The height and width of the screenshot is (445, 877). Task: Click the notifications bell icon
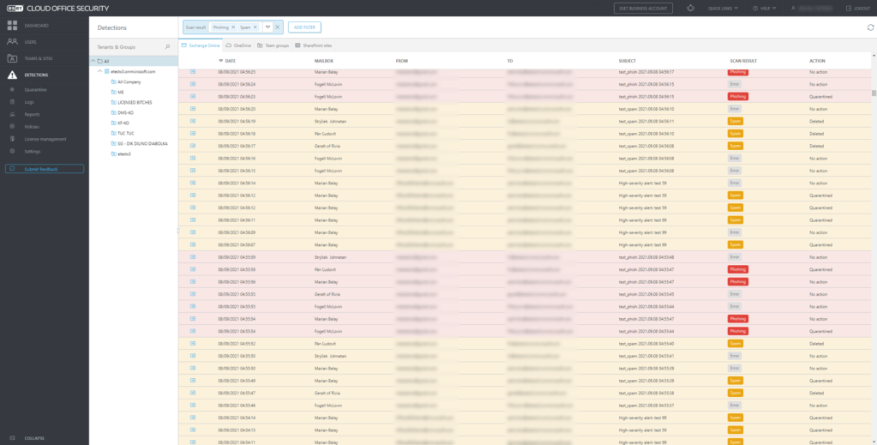[x=691, y=8]
